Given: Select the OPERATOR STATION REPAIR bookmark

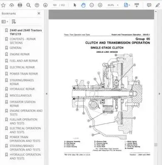Looking at the screenshot, I should (x=22, y=104).
